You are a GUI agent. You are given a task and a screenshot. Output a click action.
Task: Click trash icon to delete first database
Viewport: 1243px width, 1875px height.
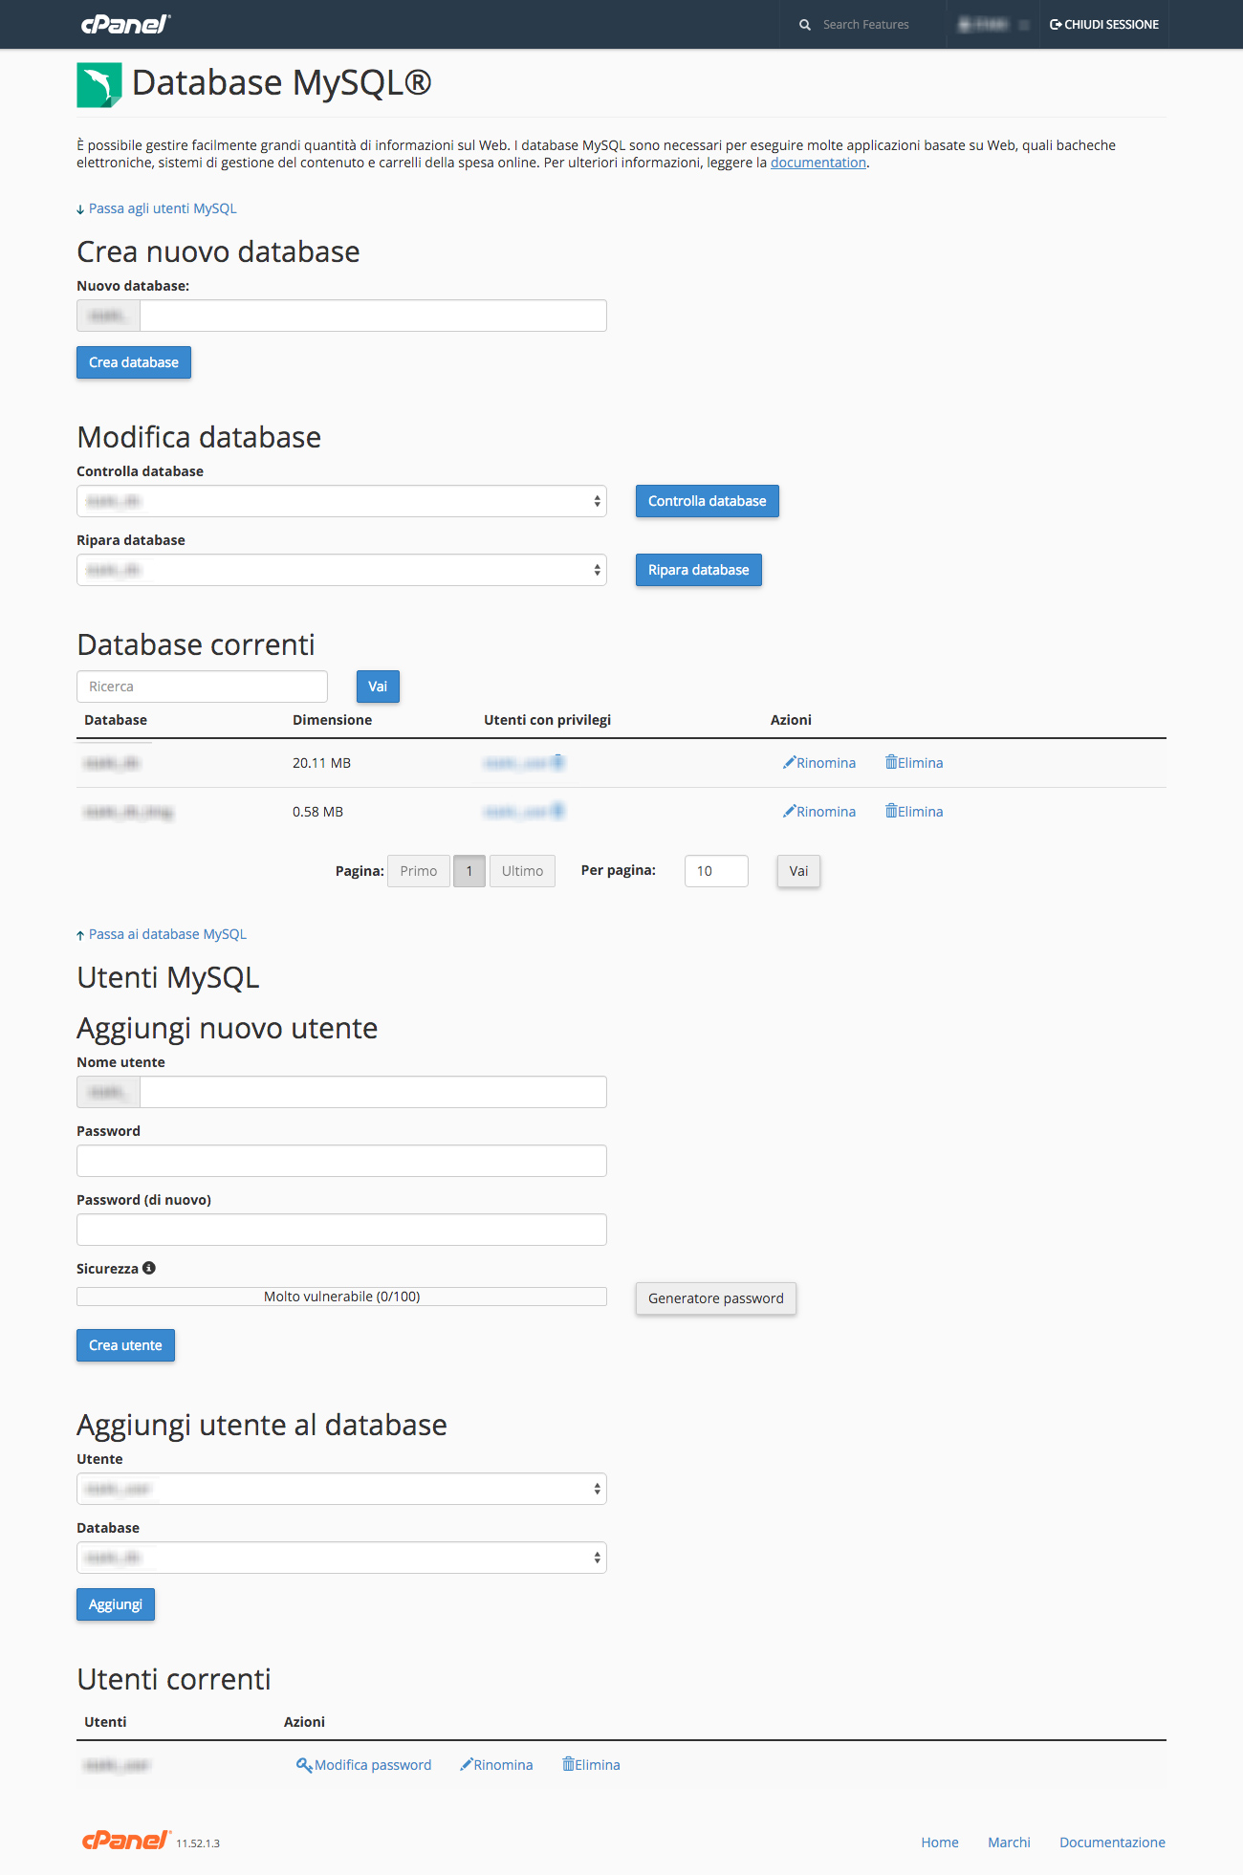[x=891, y=762]
